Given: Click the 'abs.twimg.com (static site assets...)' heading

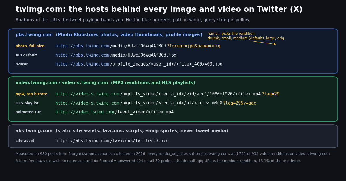Looking at the screenshot, I should (122, 131).
